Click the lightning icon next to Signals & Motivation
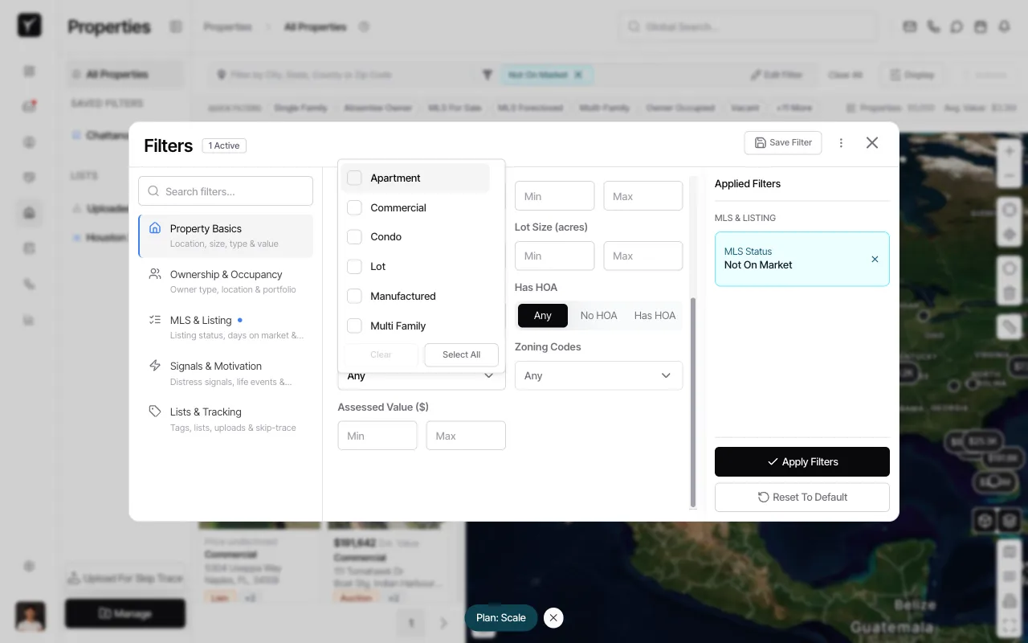The height and width of the screenshot is (643, 1028). (x=154, y=364)
